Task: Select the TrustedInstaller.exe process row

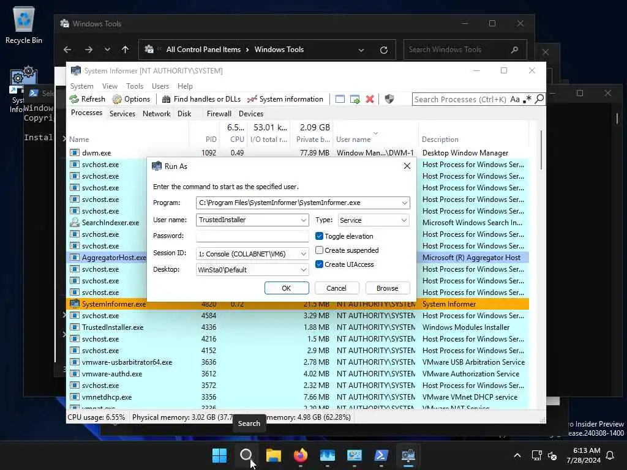Action: [298, 327]
